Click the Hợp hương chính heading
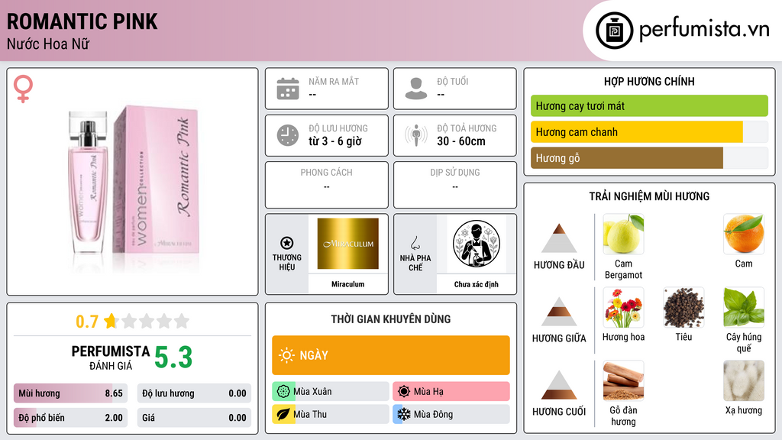Image resolution: width=782 pixels, height=440 pixels. click(x=649, y=81)
